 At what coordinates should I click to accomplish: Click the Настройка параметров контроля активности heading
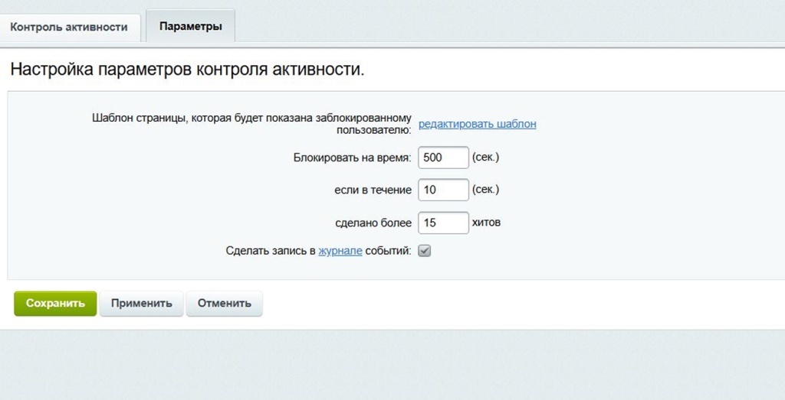(x=187, y=70)
